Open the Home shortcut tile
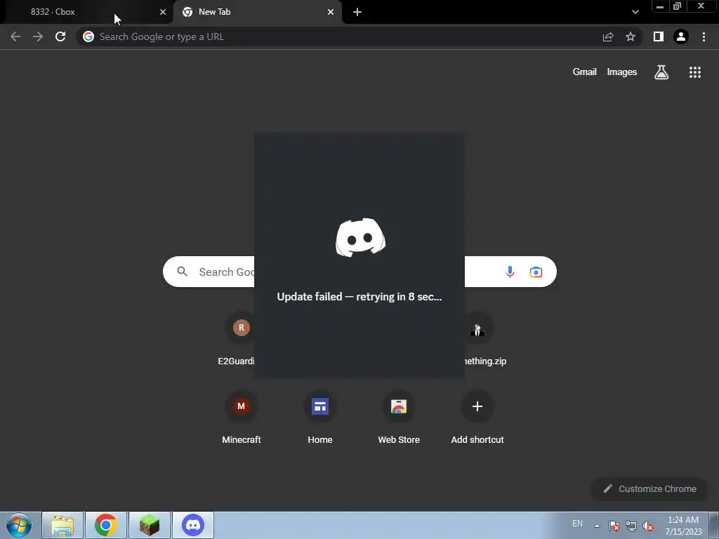The height and width of the screenshot is (539, 719). (320, 418)
